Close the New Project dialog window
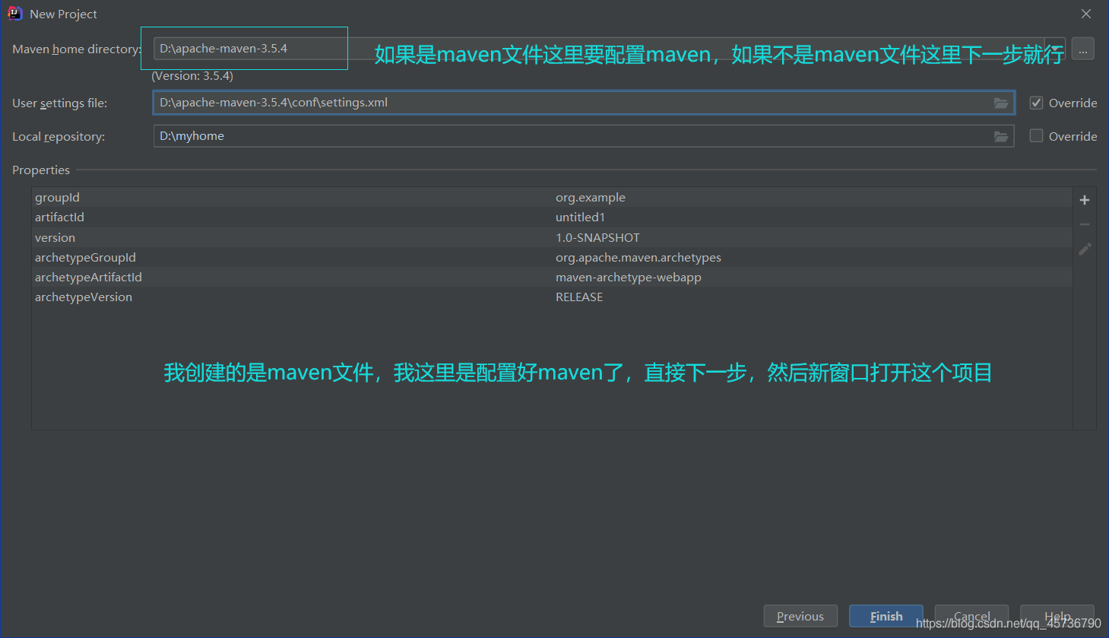Image resolution: width=1109 pixels, height=638 pixels. tap(1086, 14)
